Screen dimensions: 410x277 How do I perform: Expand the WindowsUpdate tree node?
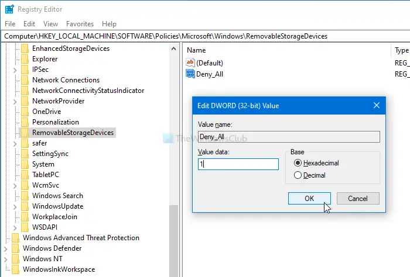15,207
